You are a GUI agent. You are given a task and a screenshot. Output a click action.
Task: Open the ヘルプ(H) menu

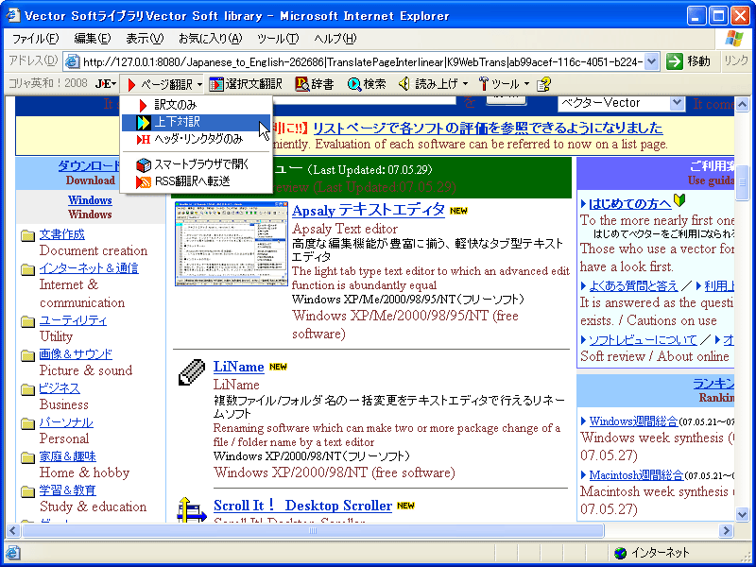pos(335,39)
